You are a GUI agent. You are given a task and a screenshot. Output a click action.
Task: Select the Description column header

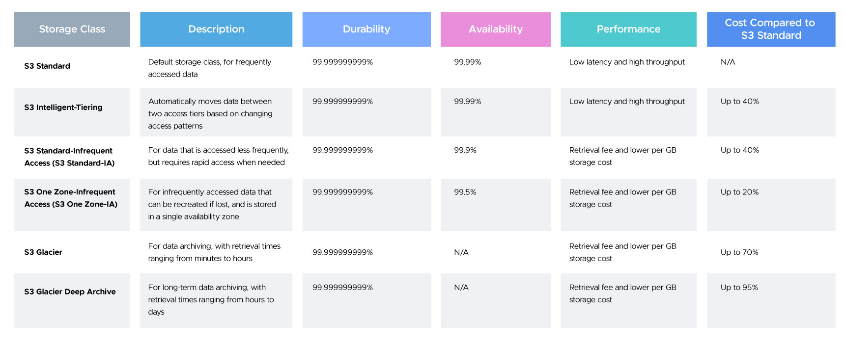click(216, 29)
